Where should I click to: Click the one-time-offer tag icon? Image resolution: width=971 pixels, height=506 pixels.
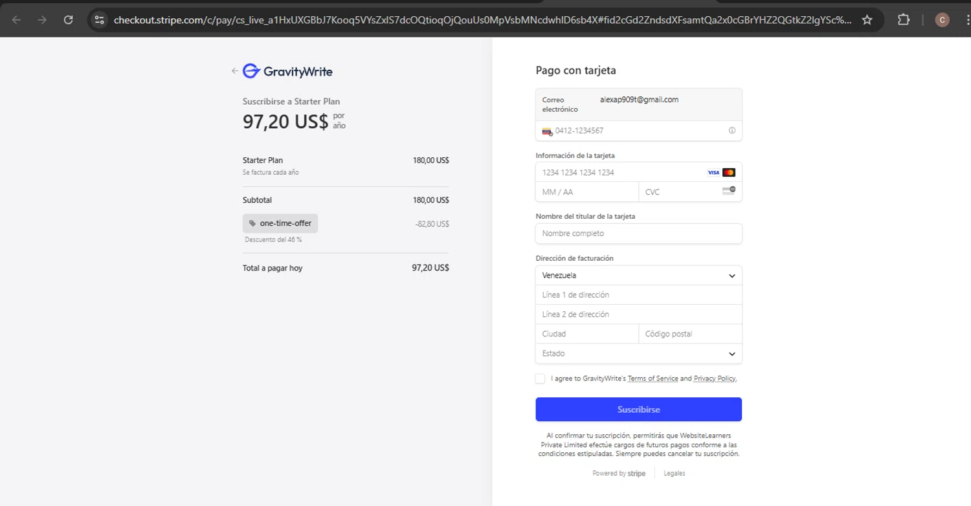click(252, 223)
